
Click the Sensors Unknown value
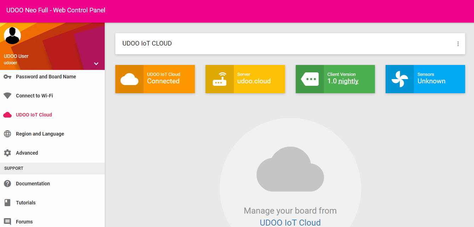(431, 81)
